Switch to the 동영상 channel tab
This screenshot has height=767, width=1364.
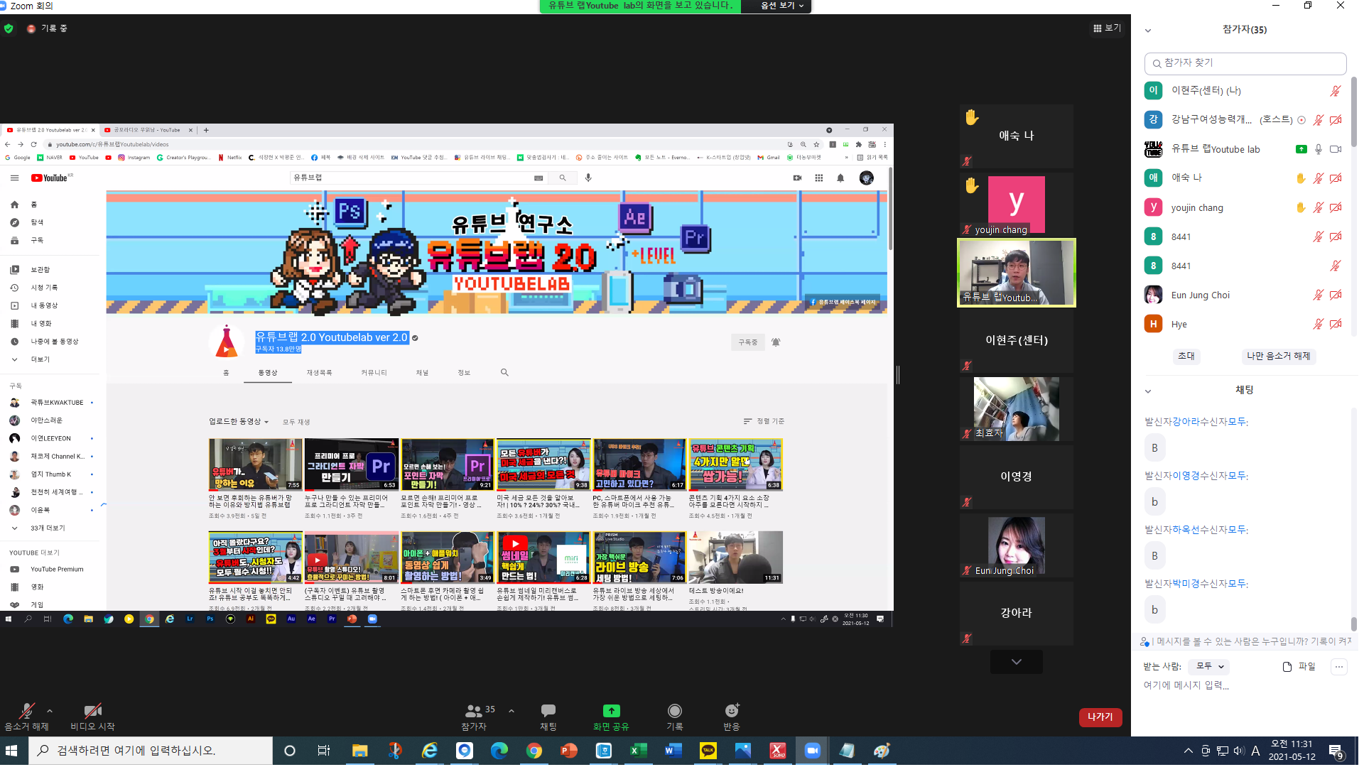pyautogui.click(x=268, y=373)
